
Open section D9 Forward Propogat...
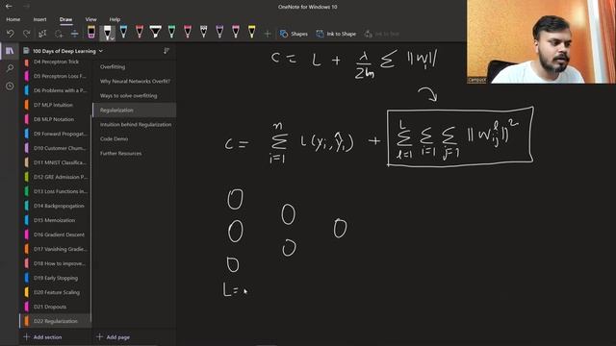pyautogui.click(x=56, y=134)
